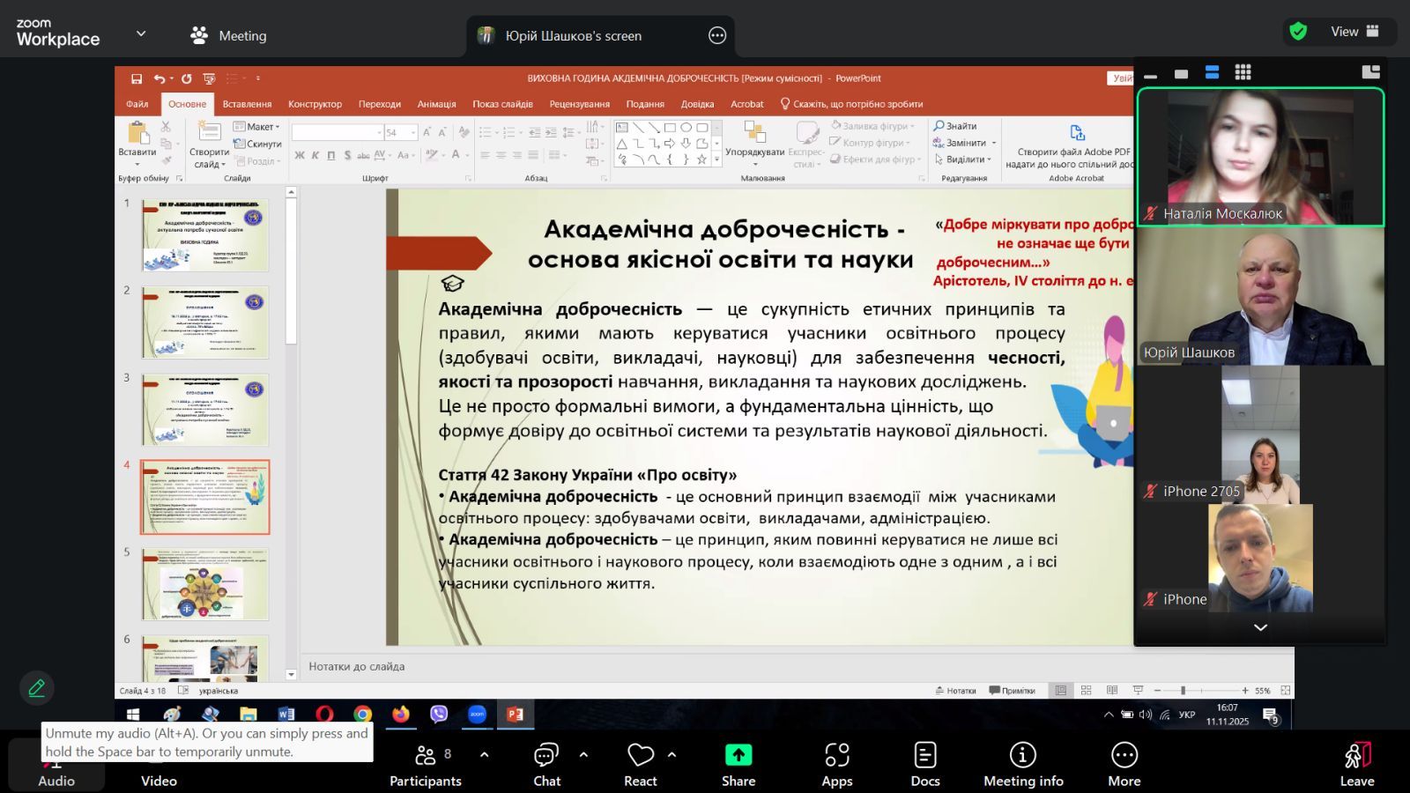
Task: Open the React options arrow
Action: (672, 754)
